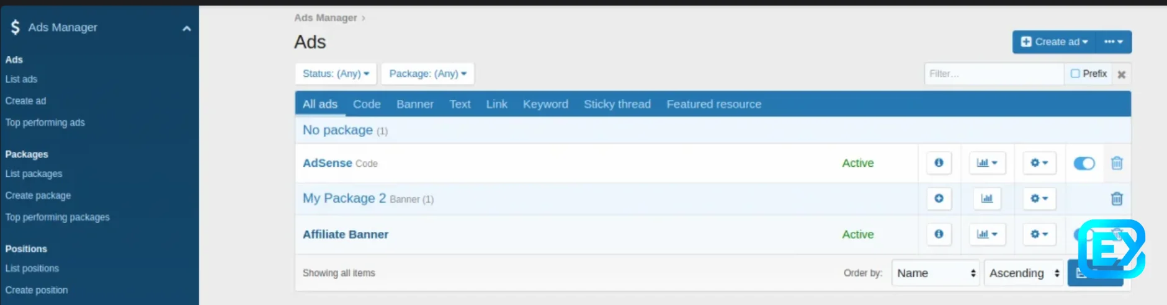Clear the filter with the X icon
Screen dimensions: 1167x305
pos(1121,74)
